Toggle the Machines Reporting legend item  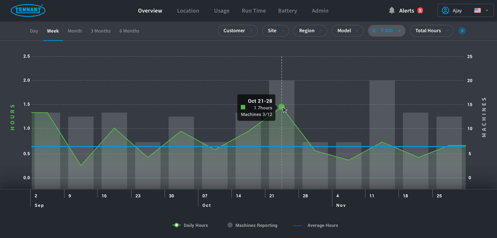pyautogui.click(x=252, y=226)
